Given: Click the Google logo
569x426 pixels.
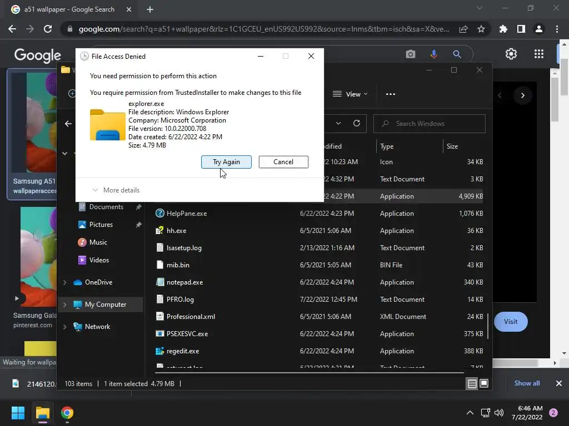Looking at the screenshot, I should tap(37, 55).
